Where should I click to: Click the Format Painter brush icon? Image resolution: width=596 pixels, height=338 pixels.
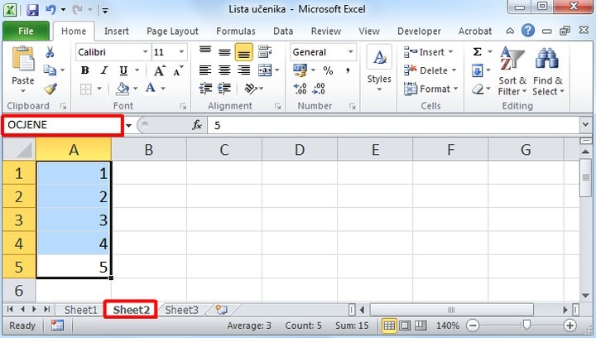pos(50,89)
